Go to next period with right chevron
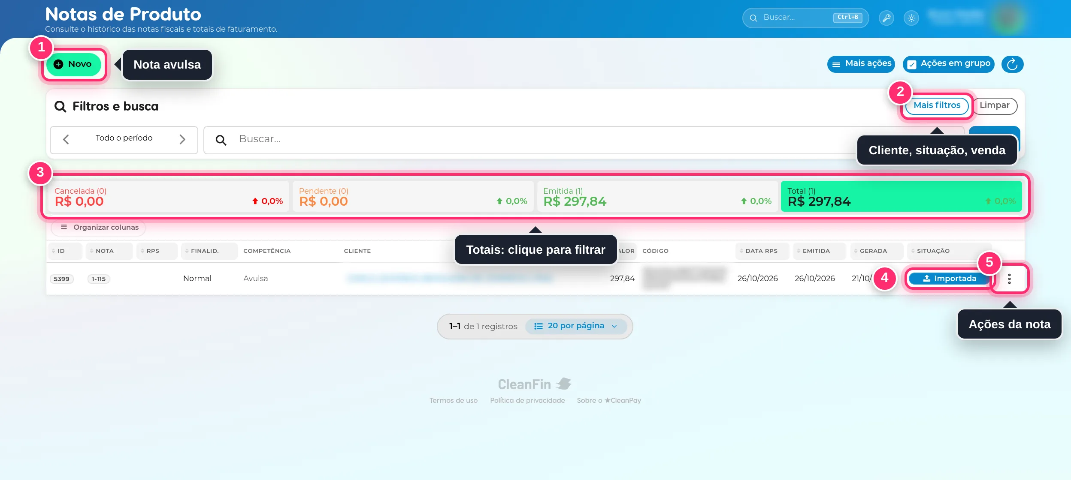 182,139
